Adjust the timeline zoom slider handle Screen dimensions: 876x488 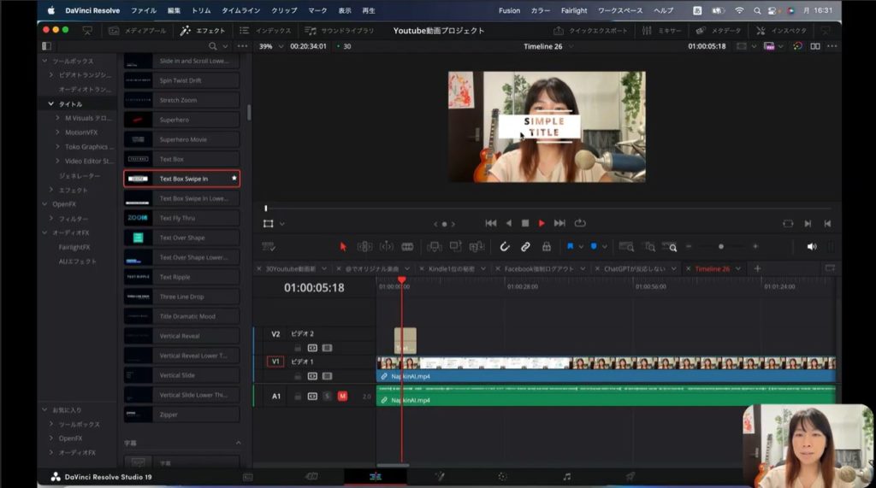click(720, 246)
